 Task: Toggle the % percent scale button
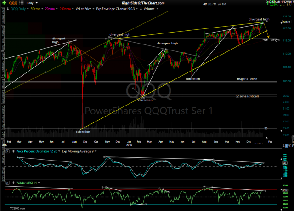[290, 146]
